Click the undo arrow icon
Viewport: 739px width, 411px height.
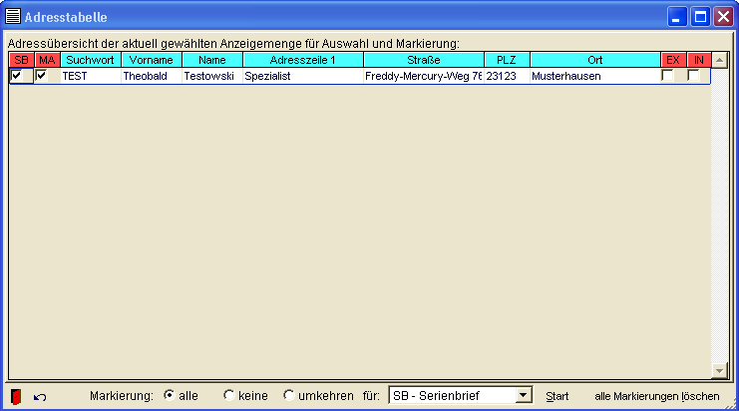[x=40, y=397]
